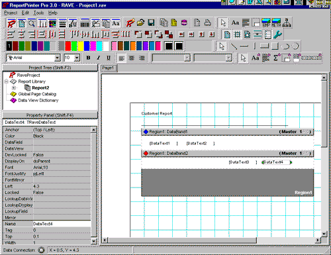This screenshot has height=255, width=331.
Task: Select the line drawing tool
Action: [x=234, y=46]
